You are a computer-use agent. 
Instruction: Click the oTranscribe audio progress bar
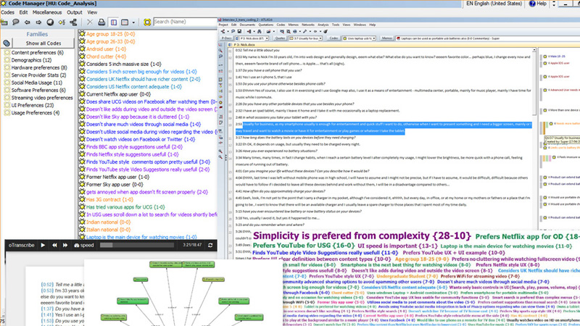pyautogui.click(x=136, y=245)
